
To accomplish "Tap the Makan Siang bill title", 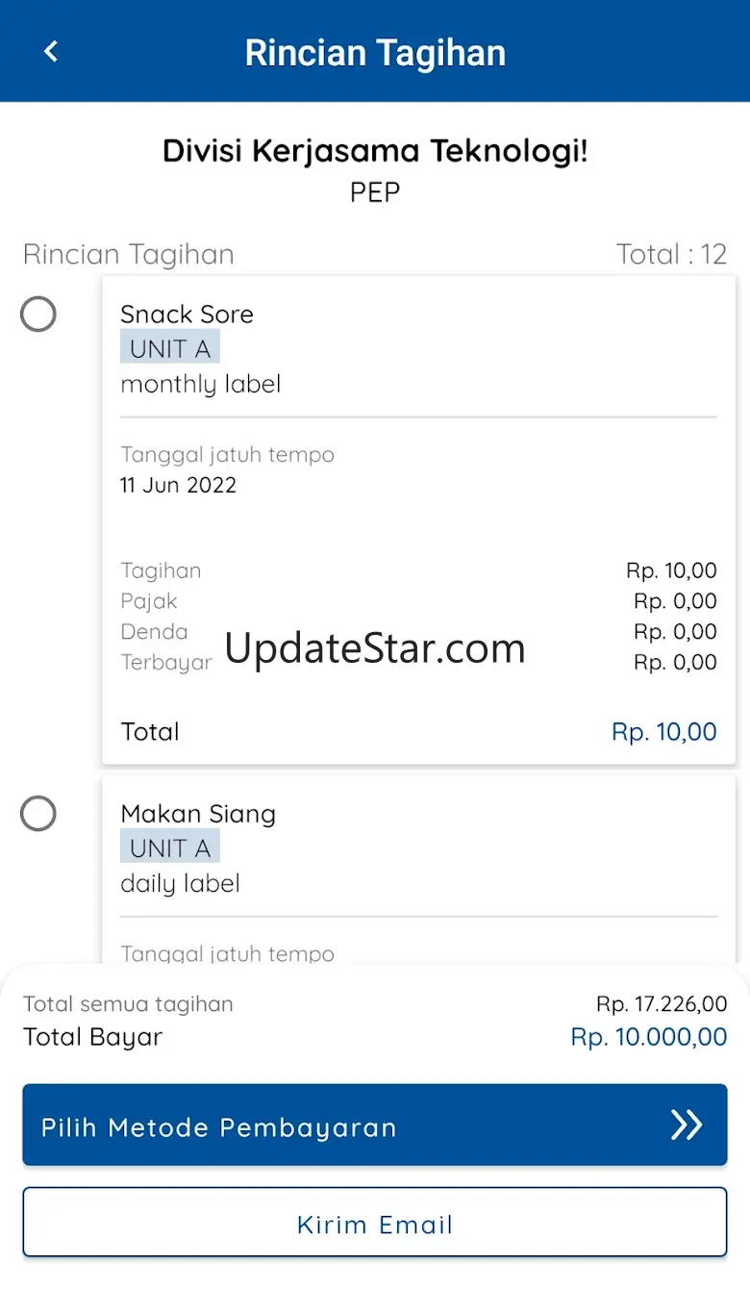I will (198, 814).
